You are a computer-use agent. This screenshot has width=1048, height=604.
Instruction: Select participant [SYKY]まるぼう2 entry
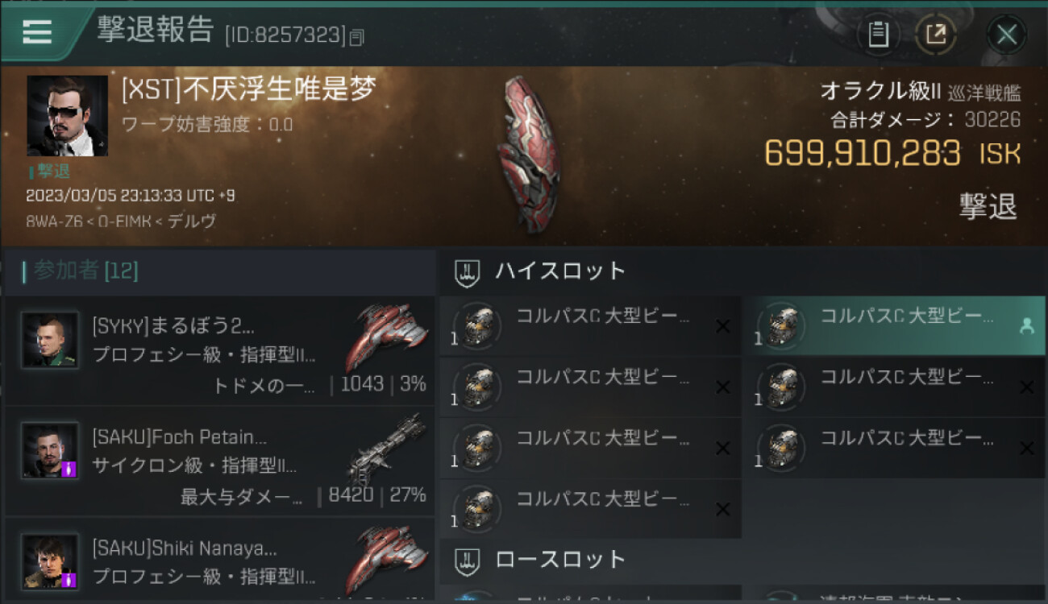[219, 350]
